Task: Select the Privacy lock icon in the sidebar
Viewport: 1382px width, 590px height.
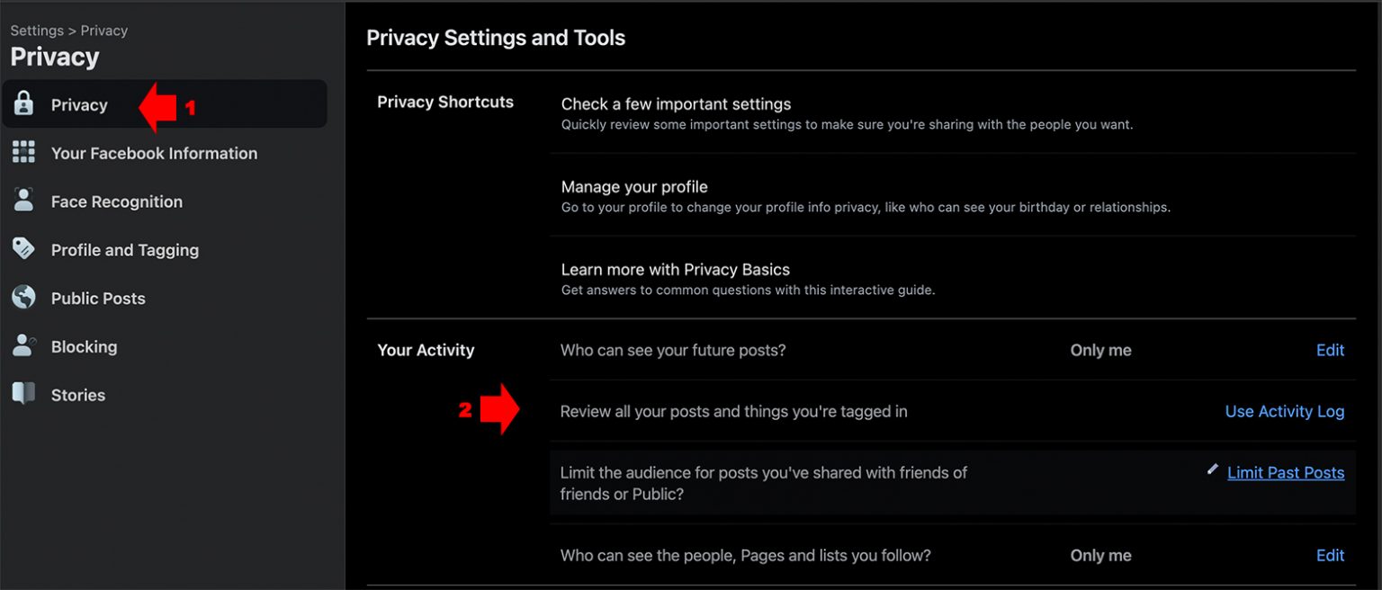Action: pyautogui.click(x=22, y=103)
